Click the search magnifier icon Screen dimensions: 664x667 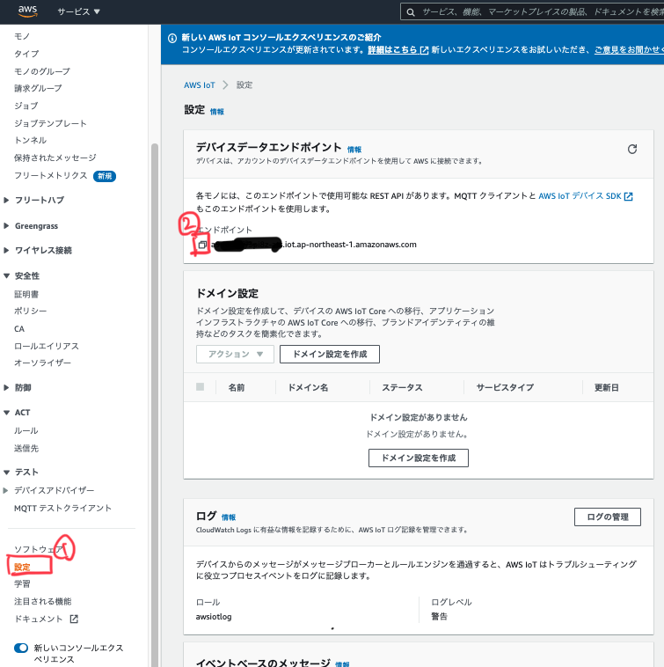click(x=410, y=12)
